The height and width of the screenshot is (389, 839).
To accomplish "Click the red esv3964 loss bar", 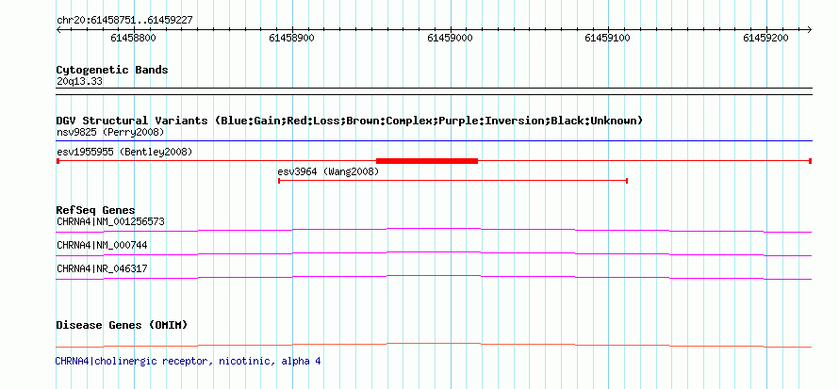I will (452, 181).
